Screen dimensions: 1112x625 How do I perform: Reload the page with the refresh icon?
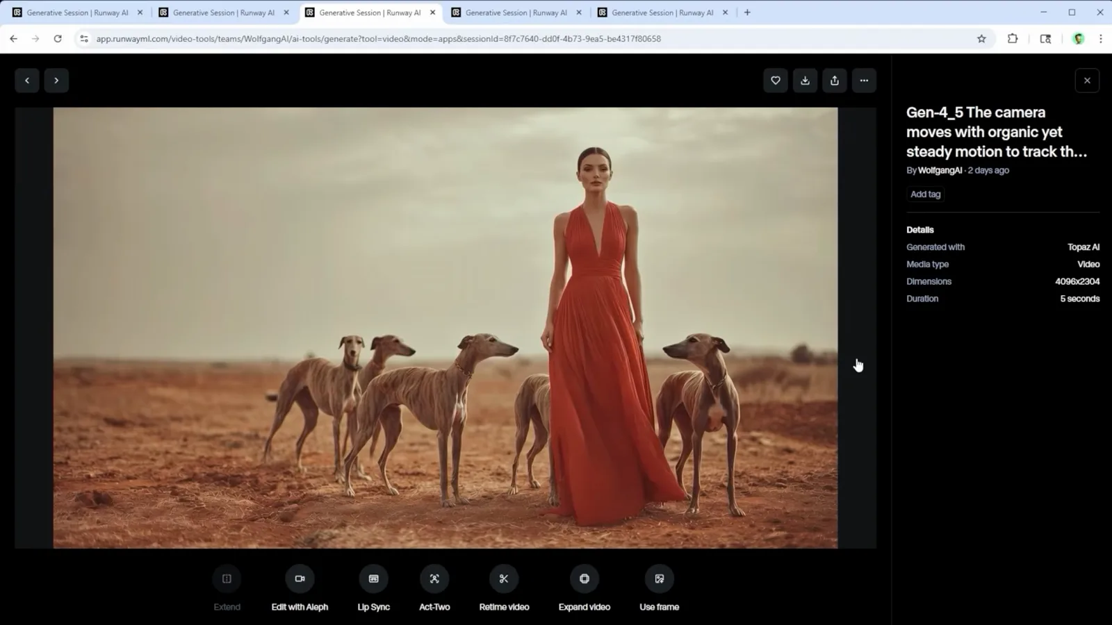click(58, 39)
